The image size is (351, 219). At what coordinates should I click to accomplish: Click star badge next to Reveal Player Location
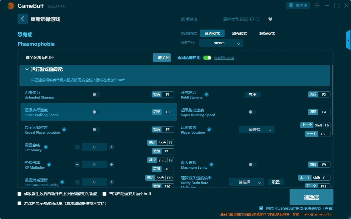[x=64, y=129]
